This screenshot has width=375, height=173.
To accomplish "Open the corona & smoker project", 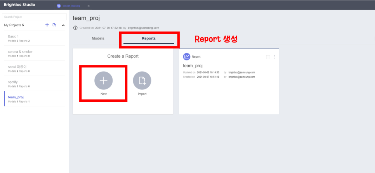I will pos(35,53).
